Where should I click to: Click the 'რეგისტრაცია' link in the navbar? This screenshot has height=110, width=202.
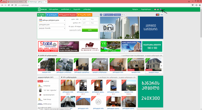tap(146, 10)
